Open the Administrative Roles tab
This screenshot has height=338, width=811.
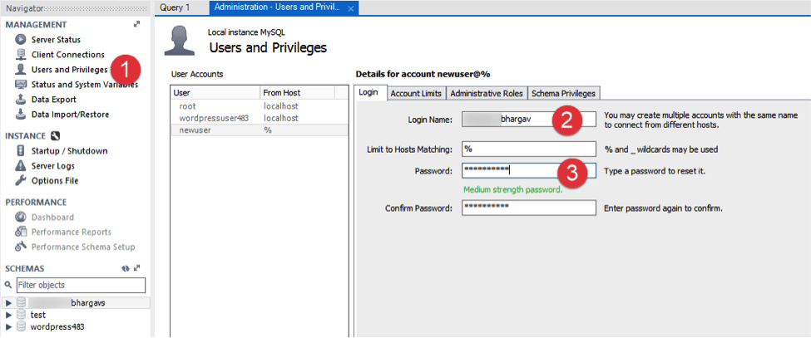(487, 93)
